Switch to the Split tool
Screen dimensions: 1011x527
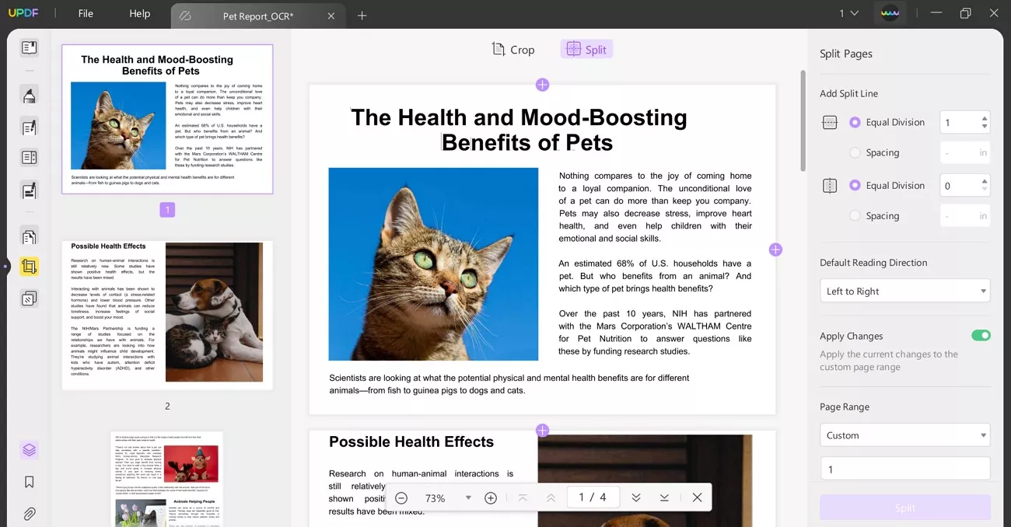(x=586, y=50)
